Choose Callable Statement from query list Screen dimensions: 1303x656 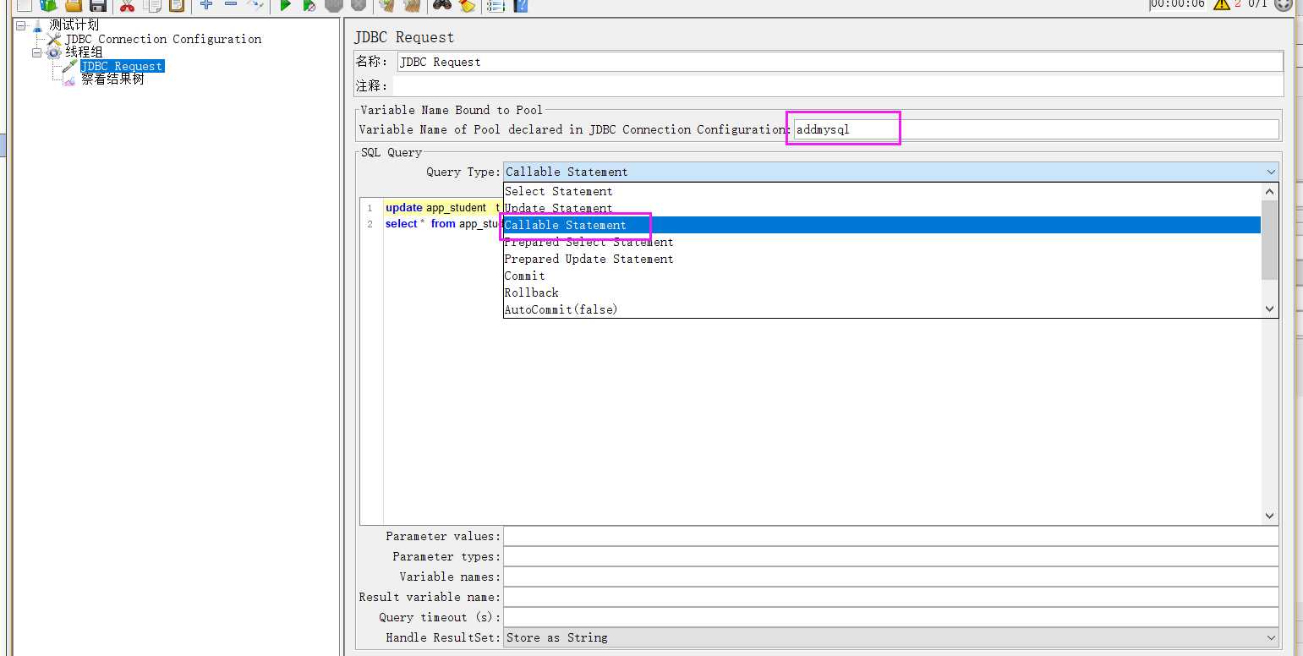click(882, 225)
